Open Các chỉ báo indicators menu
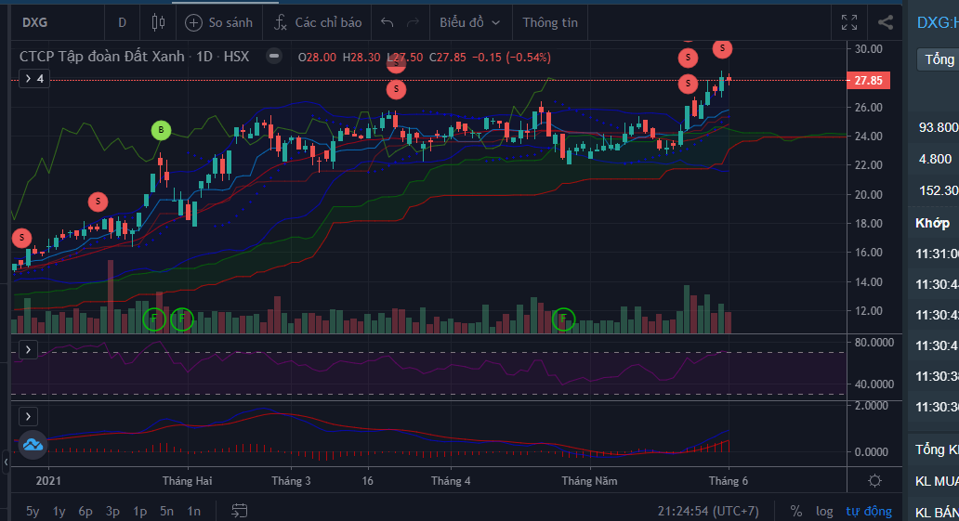The height and width of the screenshot is (521, 959). (x=318, y=22)
